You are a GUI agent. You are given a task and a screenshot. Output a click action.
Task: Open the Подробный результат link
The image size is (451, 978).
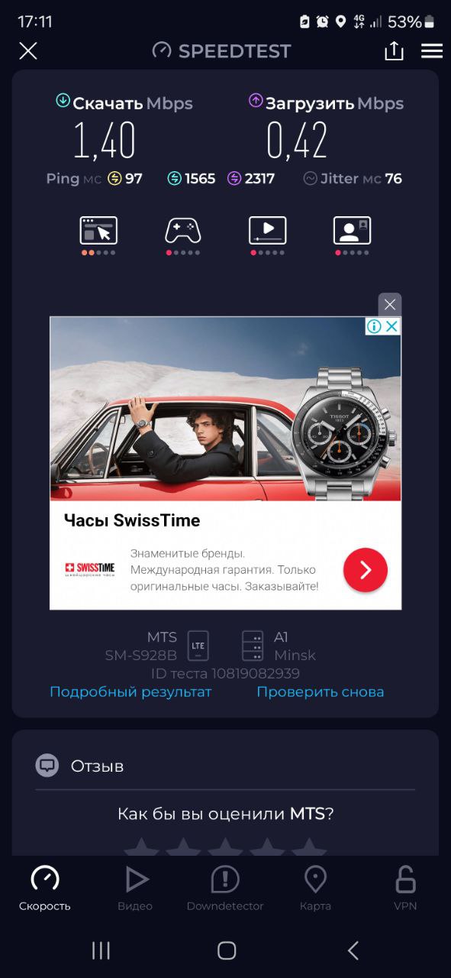(130, 691)
